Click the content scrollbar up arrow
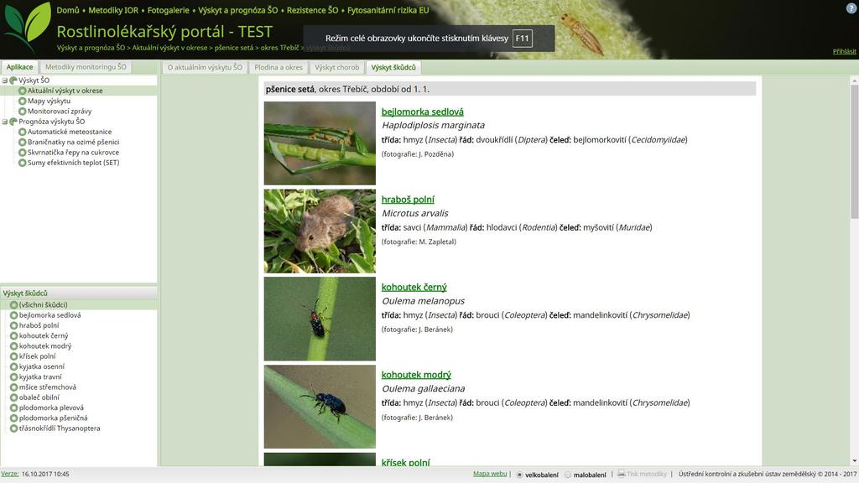 point(854,80)
